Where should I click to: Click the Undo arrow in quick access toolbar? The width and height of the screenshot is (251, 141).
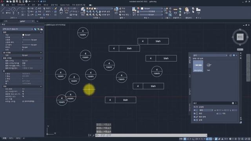click(x=29, y=2)
